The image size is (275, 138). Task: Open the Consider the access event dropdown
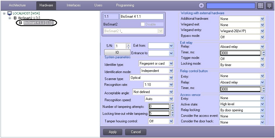click(242, 116)
